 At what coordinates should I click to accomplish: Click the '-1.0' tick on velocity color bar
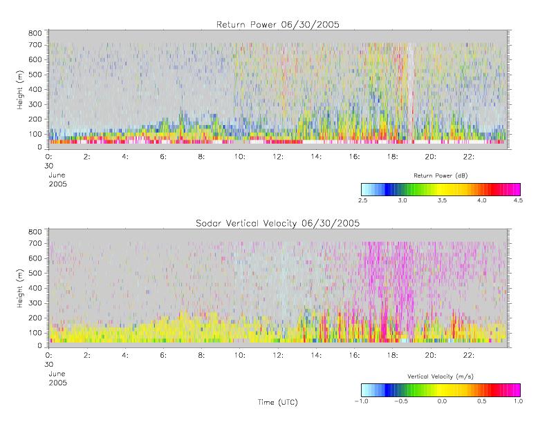pos(362,401)
